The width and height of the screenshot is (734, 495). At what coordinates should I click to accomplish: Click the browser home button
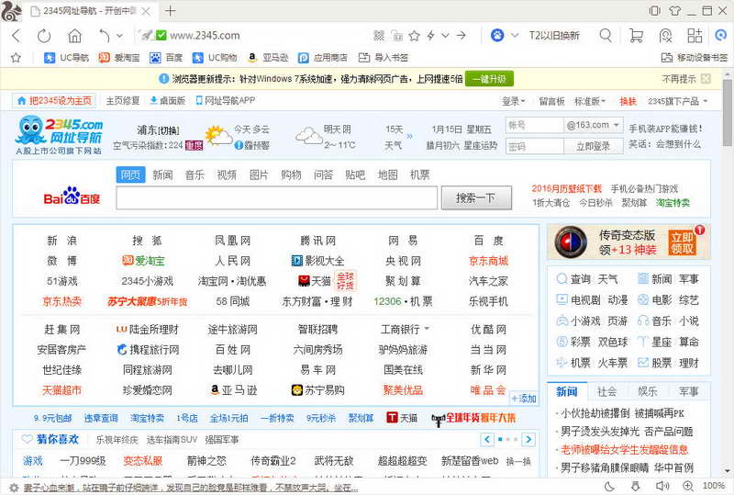coord(74,36)
